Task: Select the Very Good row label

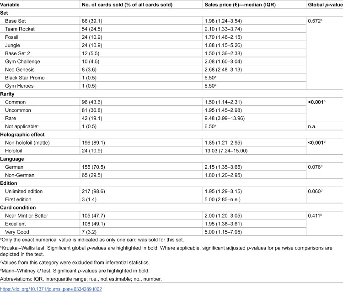Action: 17,232
